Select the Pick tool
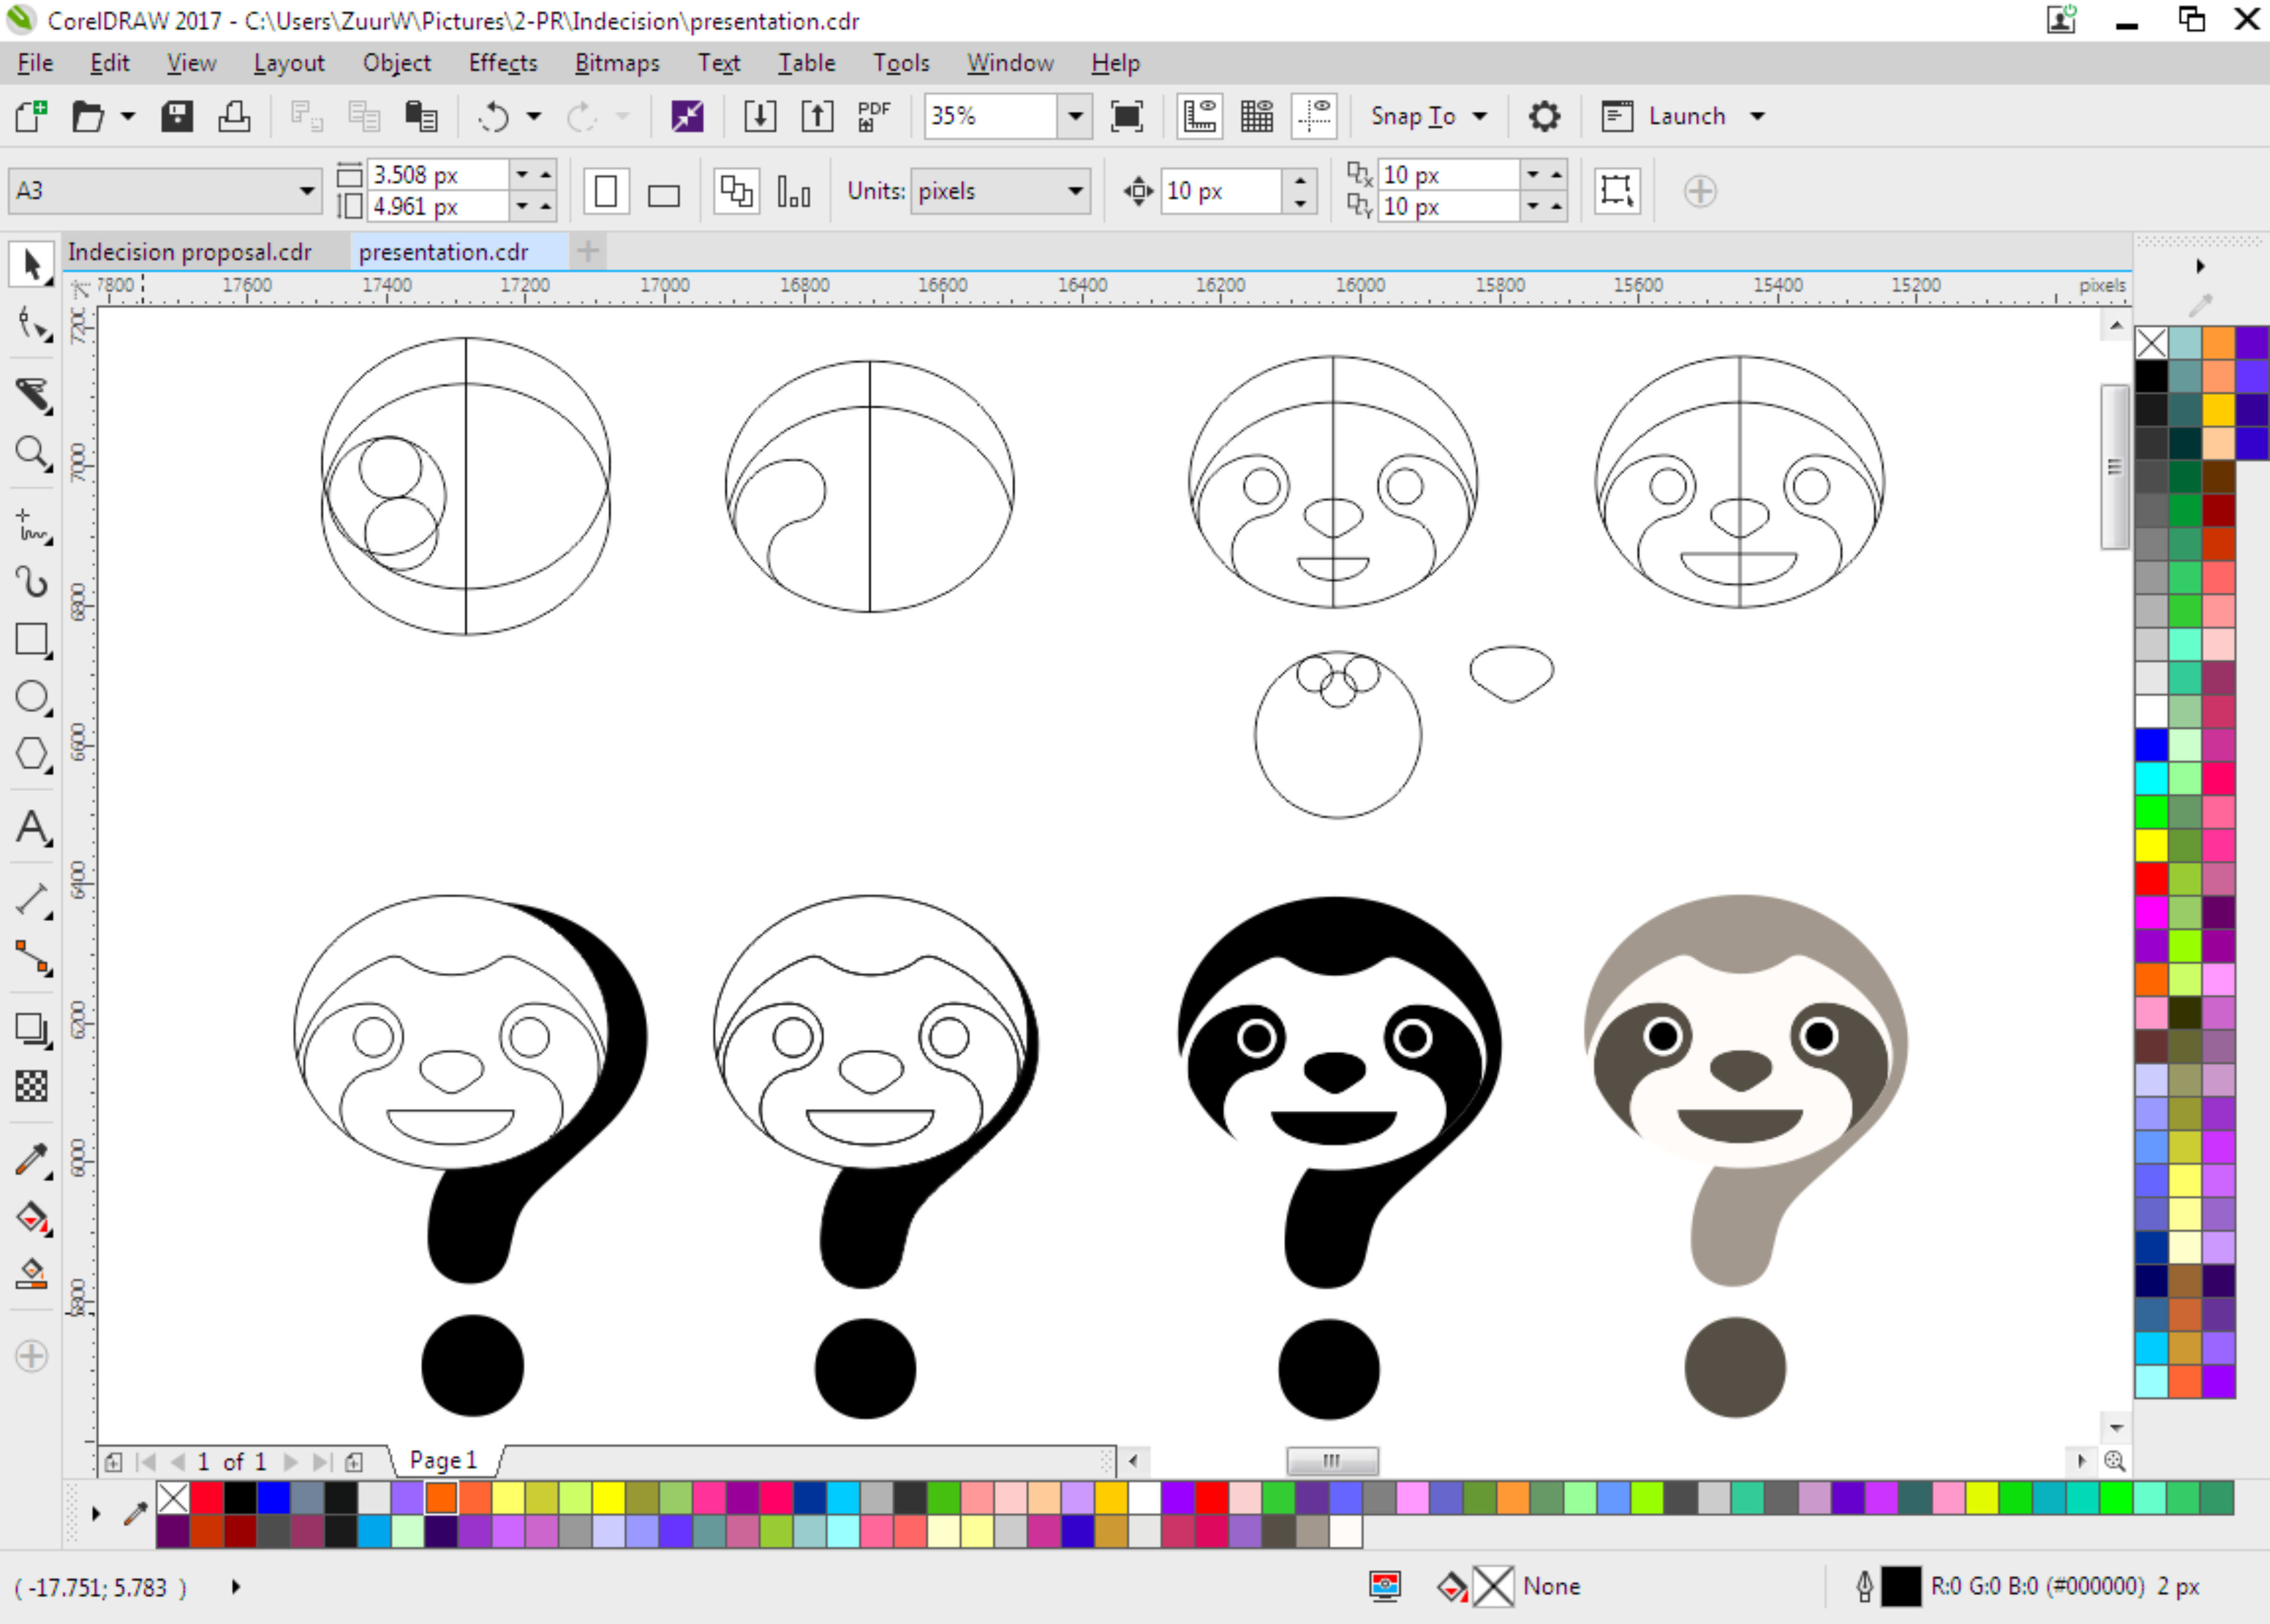The height and width of the screenshot is (1624, 2270). [x=31, y=265]
